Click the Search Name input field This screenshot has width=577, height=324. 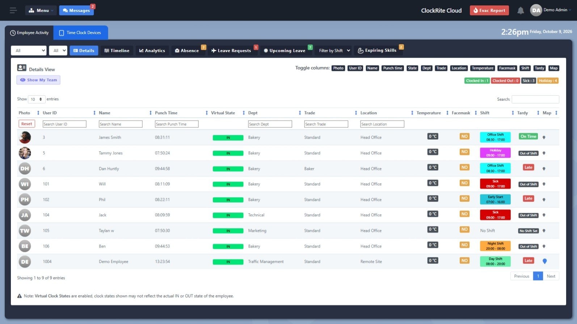coord(121,124)
